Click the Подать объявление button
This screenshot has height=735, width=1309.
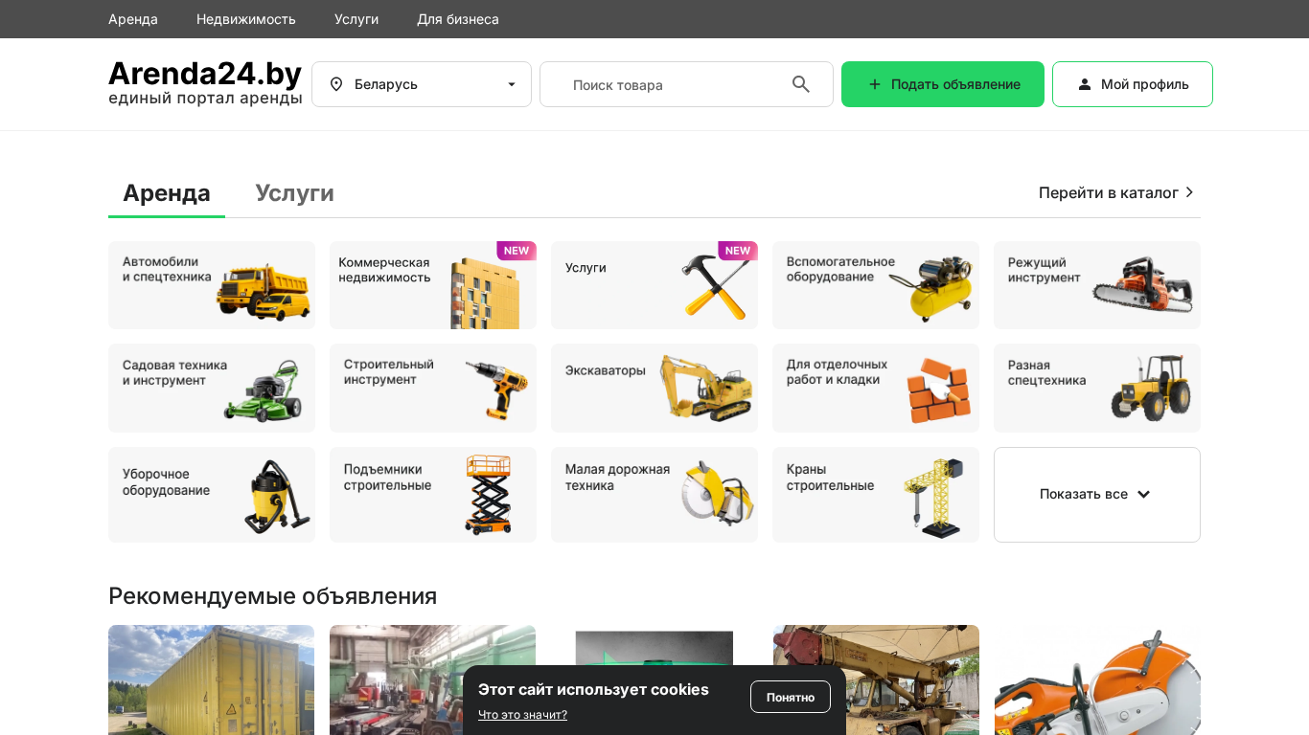point(943,84)
